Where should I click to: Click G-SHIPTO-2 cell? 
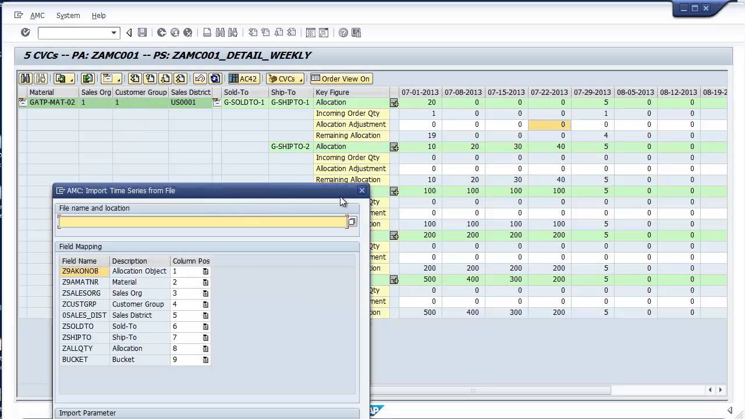pos(290,147)
